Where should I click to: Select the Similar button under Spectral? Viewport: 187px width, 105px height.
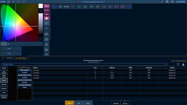(x=46, y=14)
